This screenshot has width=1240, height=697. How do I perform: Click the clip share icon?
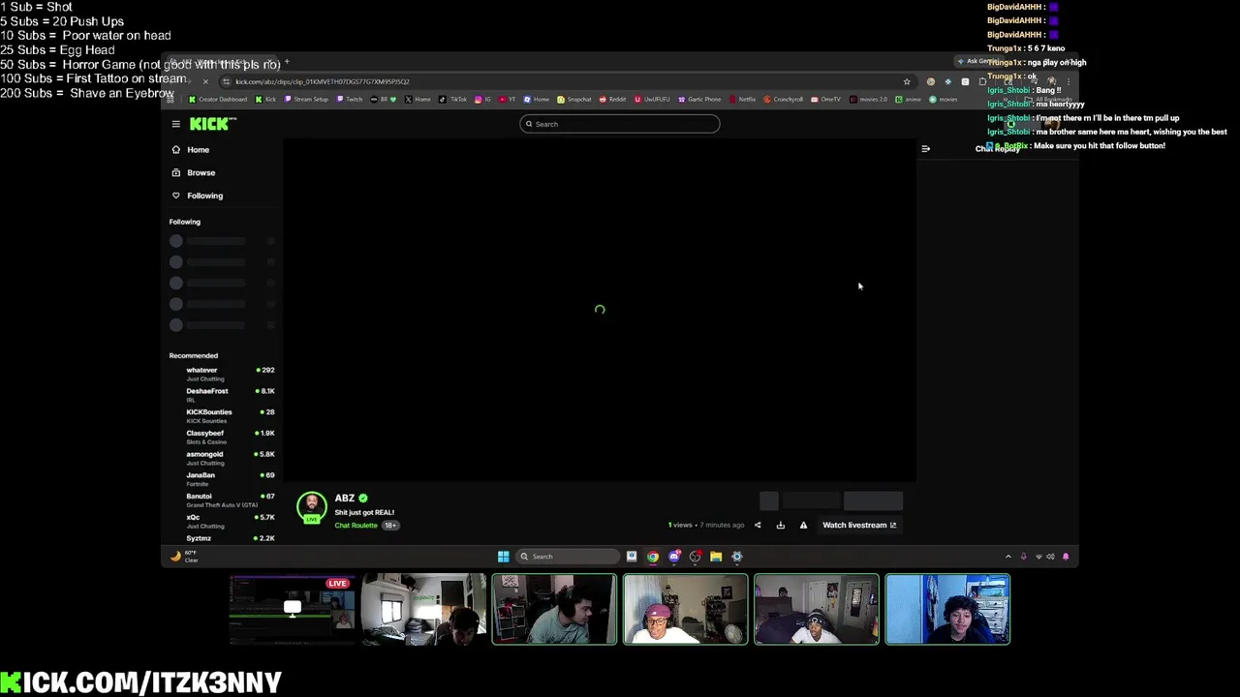pos(758,525)
